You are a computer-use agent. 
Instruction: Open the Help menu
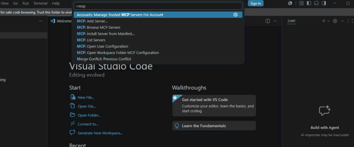pyautogui.click(x=56, y=3)
